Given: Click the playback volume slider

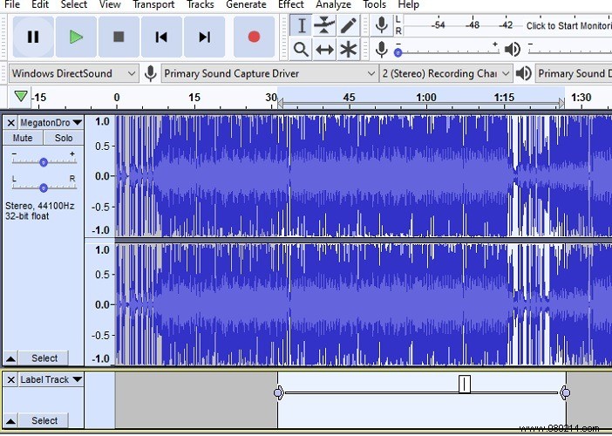Looking at the screenshot, I should (570, 51).
